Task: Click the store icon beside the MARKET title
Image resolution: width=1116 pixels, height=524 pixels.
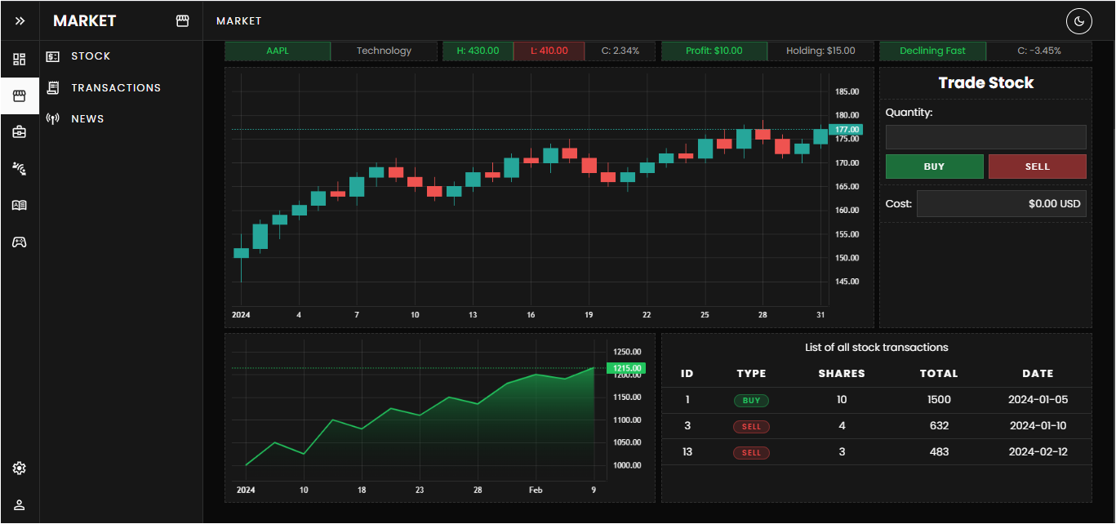Action: click(183, 20)
